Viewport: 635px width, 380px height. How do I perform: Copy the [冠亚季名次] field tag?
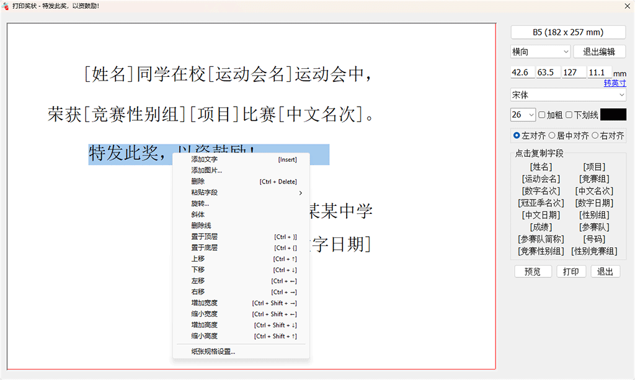pos(541,203)
